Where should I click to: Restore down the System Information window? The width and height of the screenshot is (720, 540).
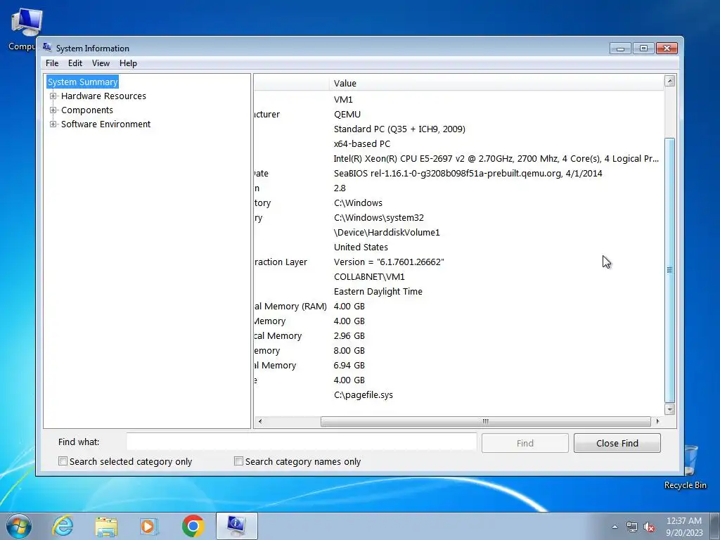(x=644, y=48)
